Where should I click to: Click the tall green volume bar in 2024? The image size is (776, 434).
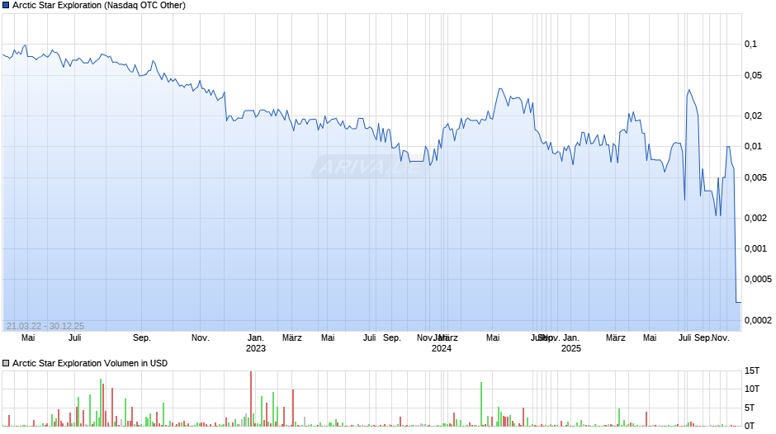[481, 403]
